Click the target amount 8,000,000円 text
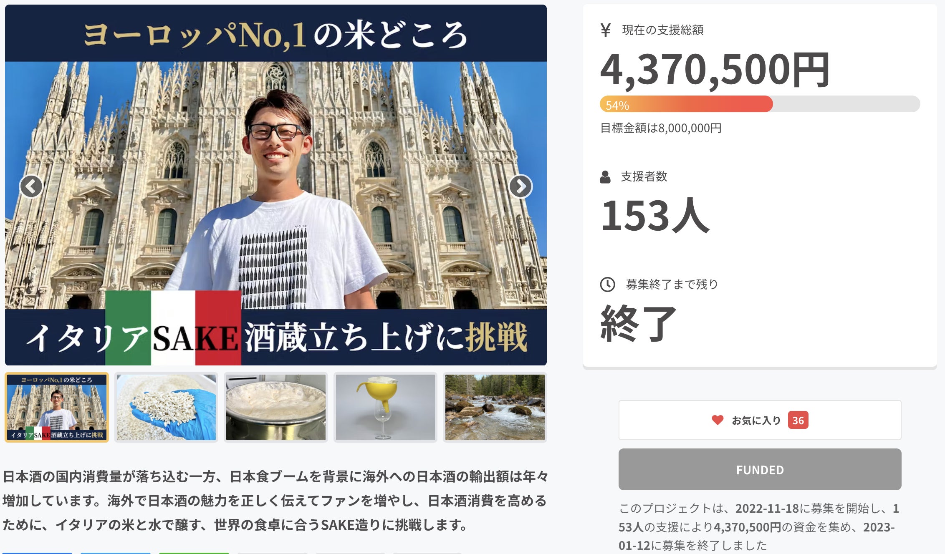The width and height of the screenshot is (945, 554). 661,128
